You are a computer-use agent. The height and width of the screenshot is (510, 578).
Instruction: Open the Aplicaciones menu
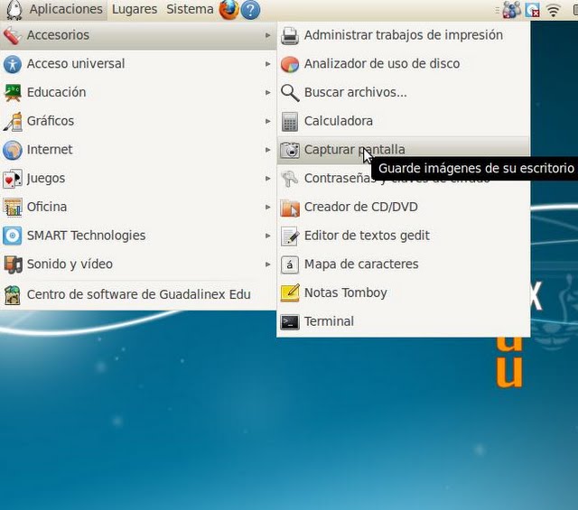tap(66, 9)
